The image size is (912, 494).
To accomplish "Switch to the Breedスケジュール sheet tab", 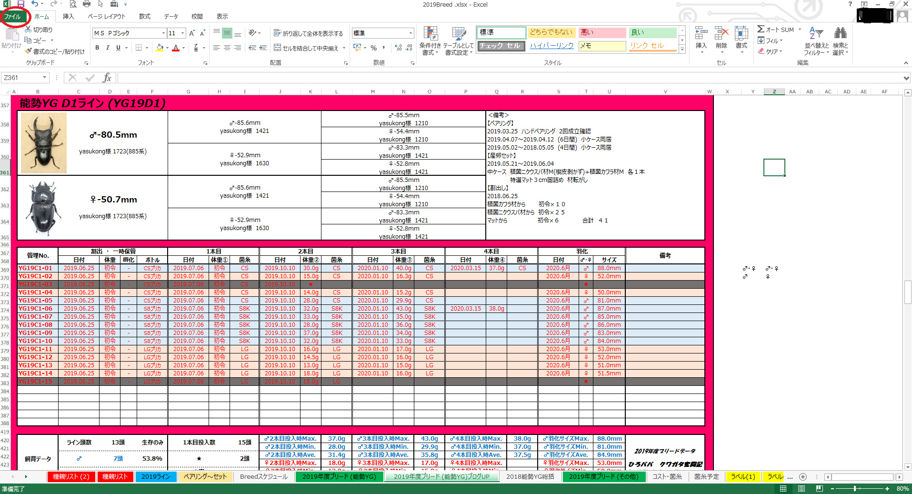I will [263, 476].
